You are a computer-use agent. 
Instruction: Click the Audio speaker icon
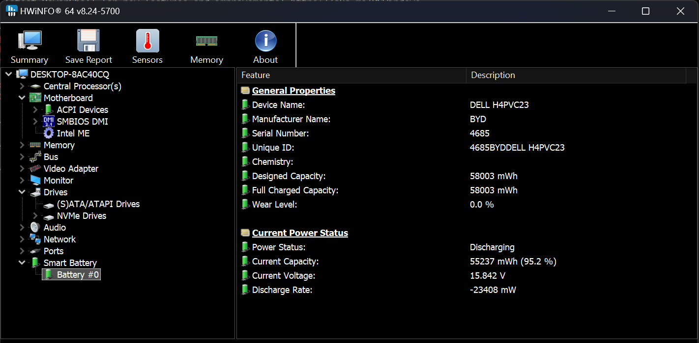(35, 227)
